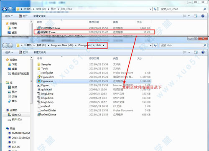
Task: Click Desktop in back window Favorites
Action: (x=12, y=33)
